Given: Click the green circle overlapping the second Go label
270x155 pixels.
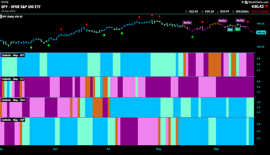Looking at the screenshot, I should (238, 30).
